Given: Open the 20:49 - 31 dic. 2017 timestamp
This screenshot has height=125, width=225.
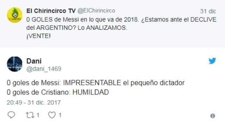Looking at the screenshot, I should [x=34, y=102].
